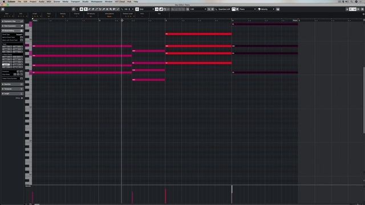Click the Spotlight search icon in menu bar

tap(352, 1)
